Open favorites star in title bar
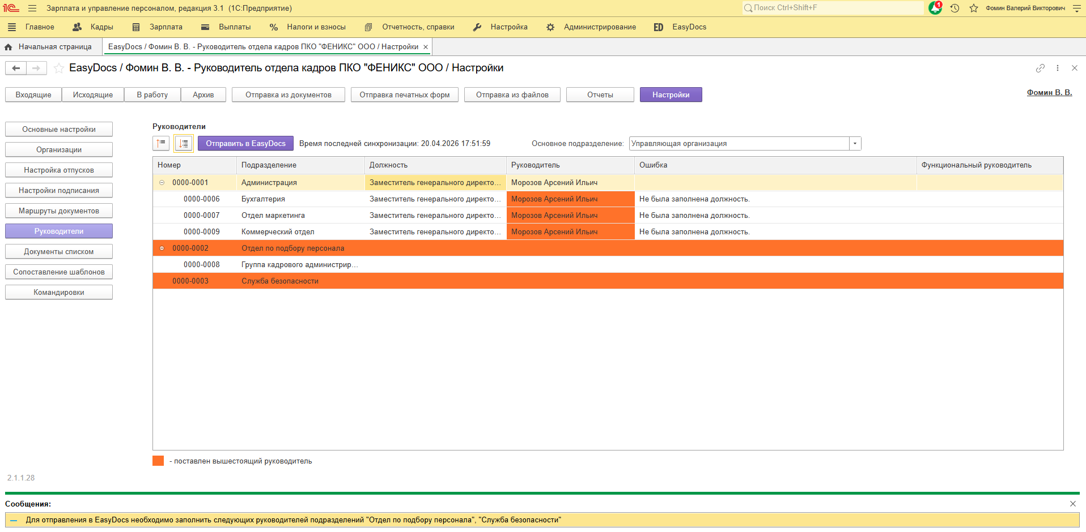 point(974,8)
